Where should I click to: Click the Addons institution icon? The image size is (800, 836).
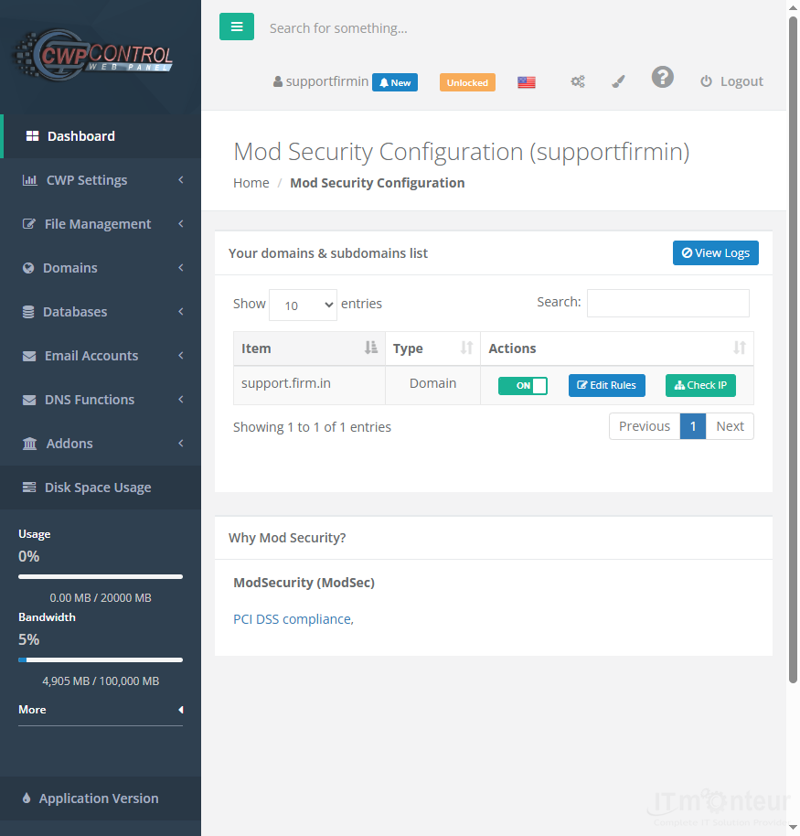(30, 444)
